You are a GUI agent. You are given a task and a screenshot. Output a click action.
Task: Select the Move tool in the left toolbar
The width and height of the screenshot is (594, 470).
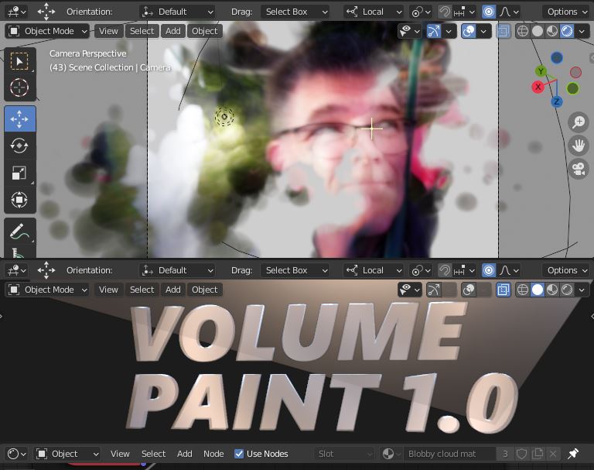tap(19, 119)
